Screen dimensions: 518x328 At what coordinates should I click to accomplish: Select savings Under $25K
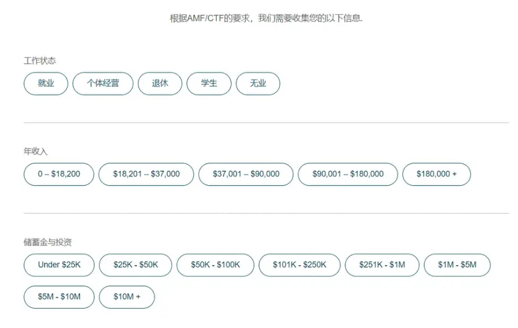[x=59, y=265]
